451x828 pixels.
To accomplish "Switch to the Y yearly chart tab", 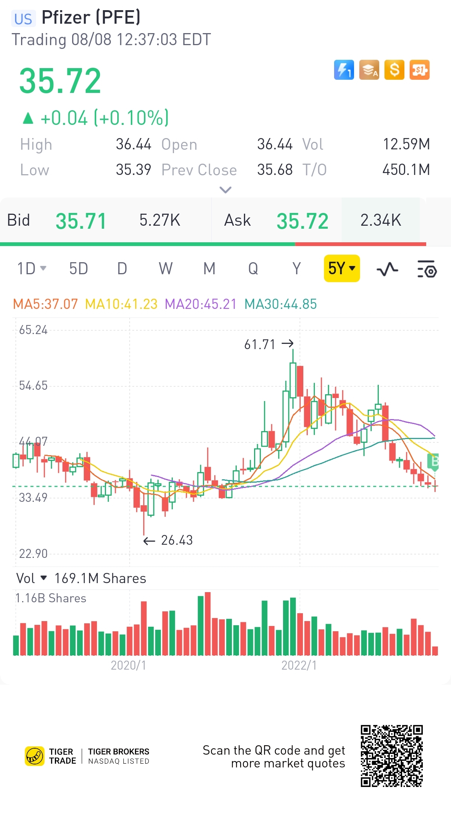I will pyautogui.click(x=297, y=269).
